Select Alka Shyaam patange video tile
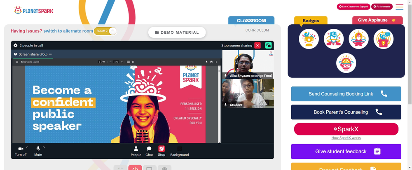Screen dimensions: 412x170 pyautogui.click(x=248, y=64)
